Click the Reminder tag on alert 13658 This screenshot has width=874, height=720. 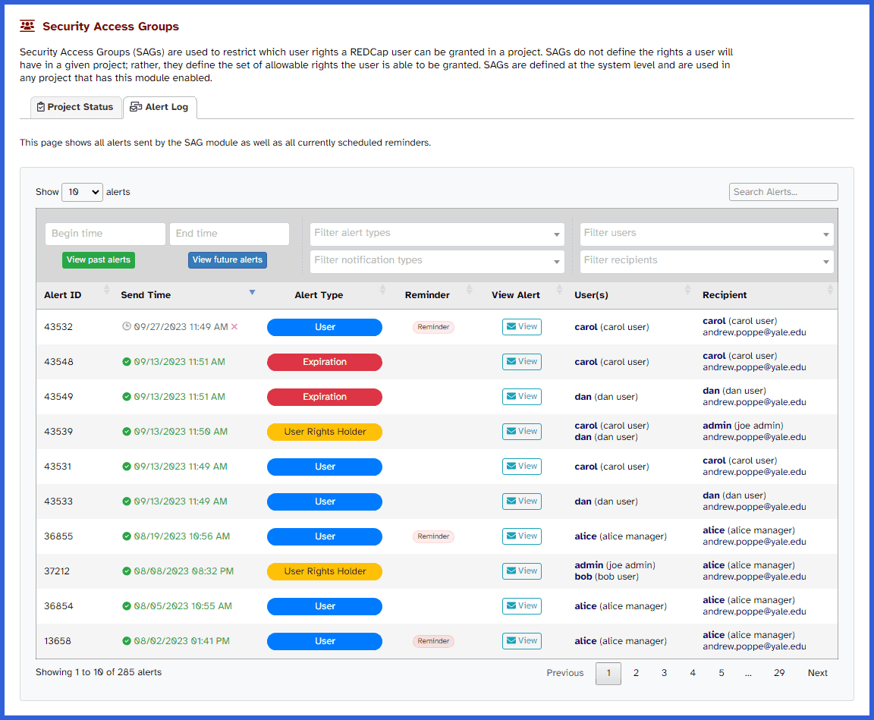[x=433, y=641]
